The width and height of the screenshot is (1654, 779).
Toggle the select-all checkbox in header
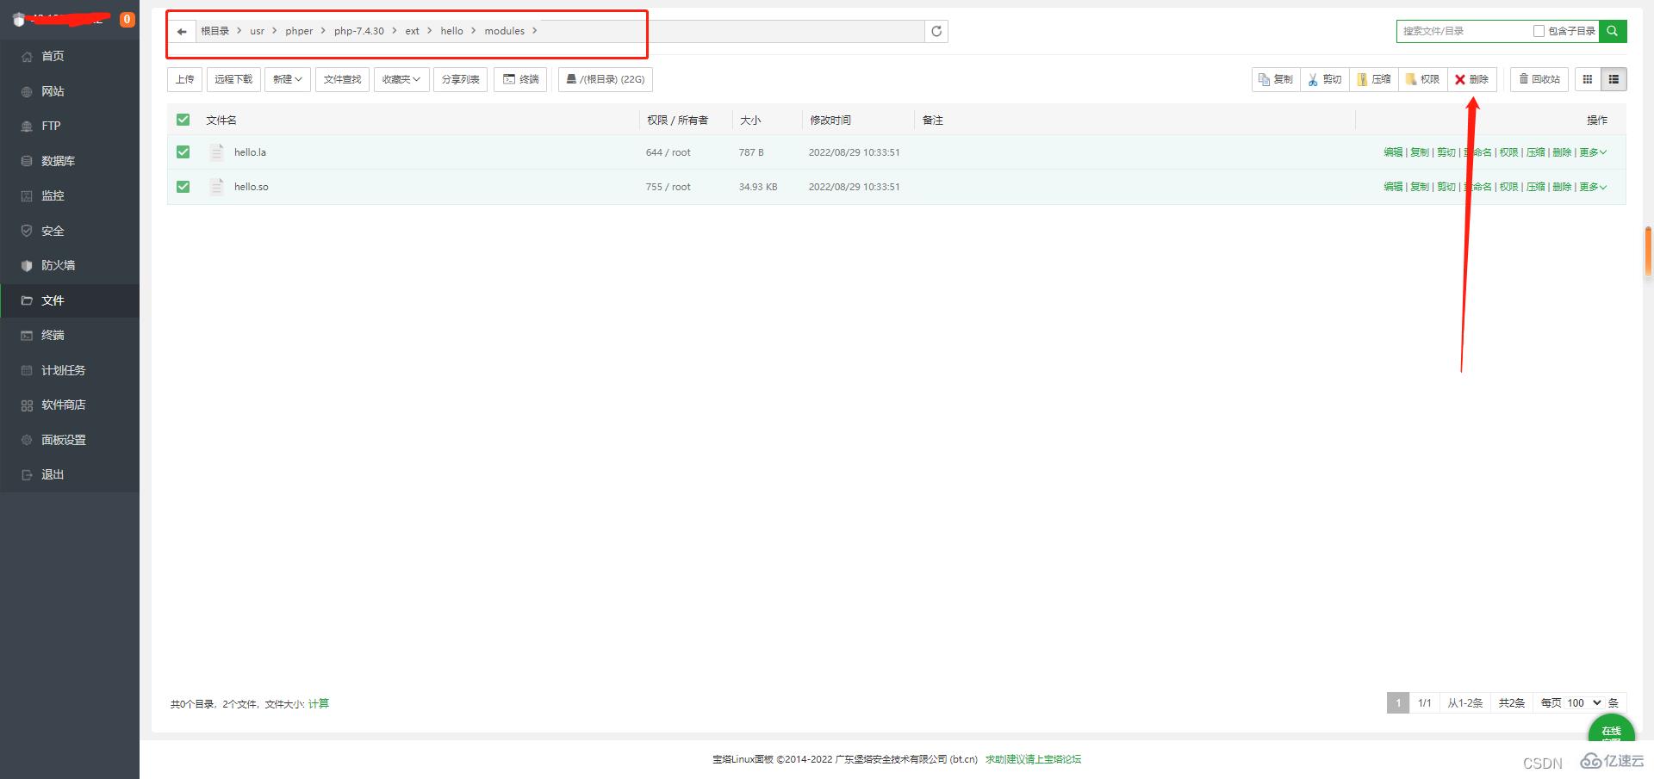183,120
